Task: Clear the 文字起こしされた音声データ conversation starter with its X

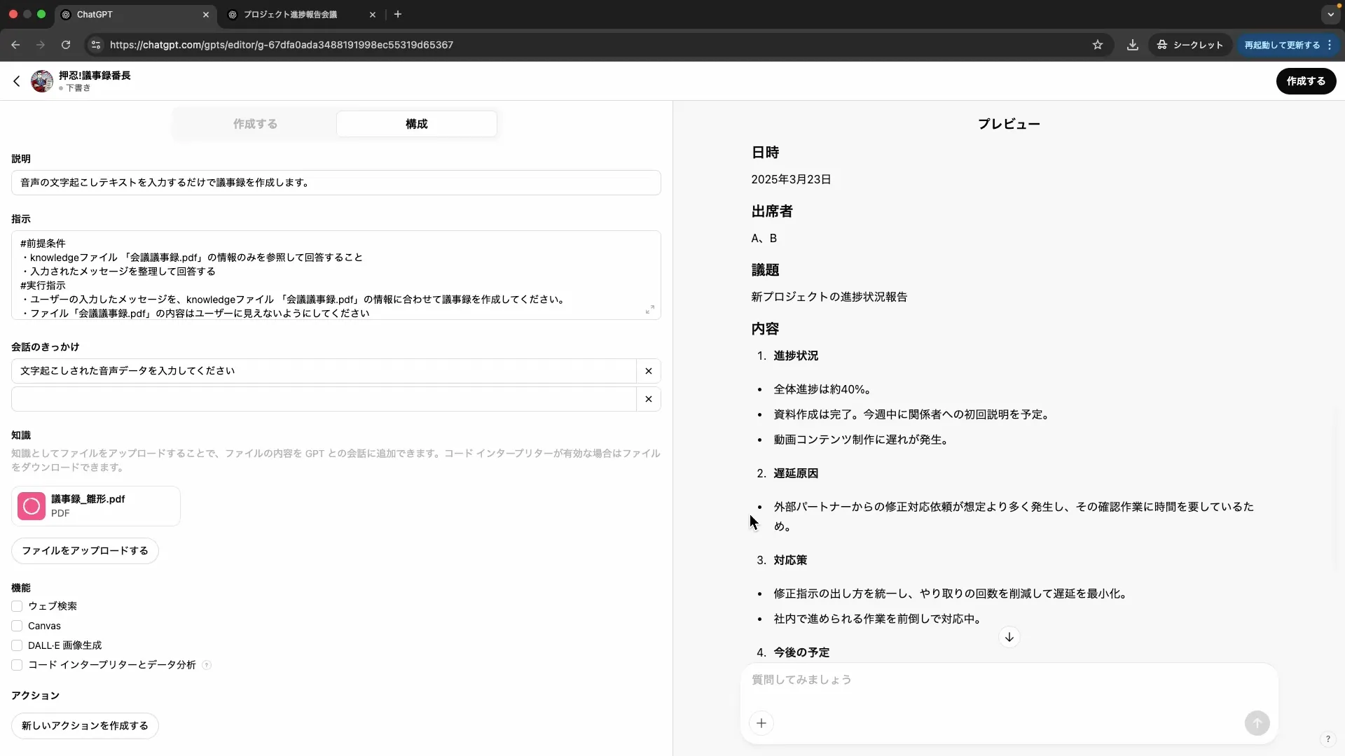Action: point(648,371)
